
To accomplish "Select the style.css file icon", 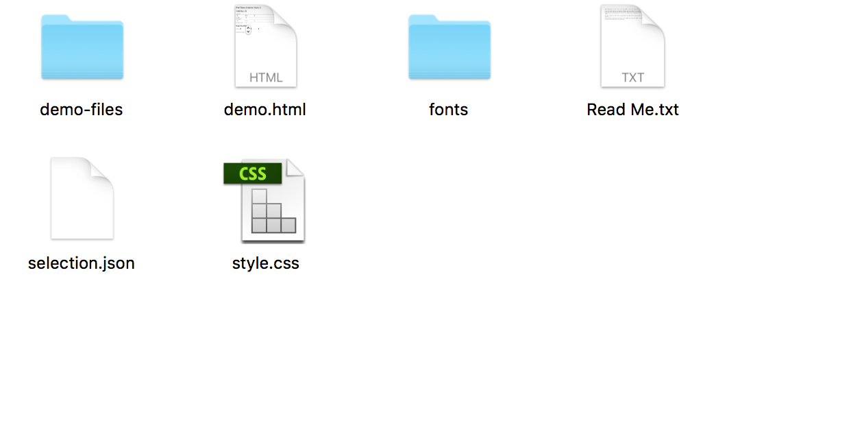I will pyautogui.click(x=264, y=200).
